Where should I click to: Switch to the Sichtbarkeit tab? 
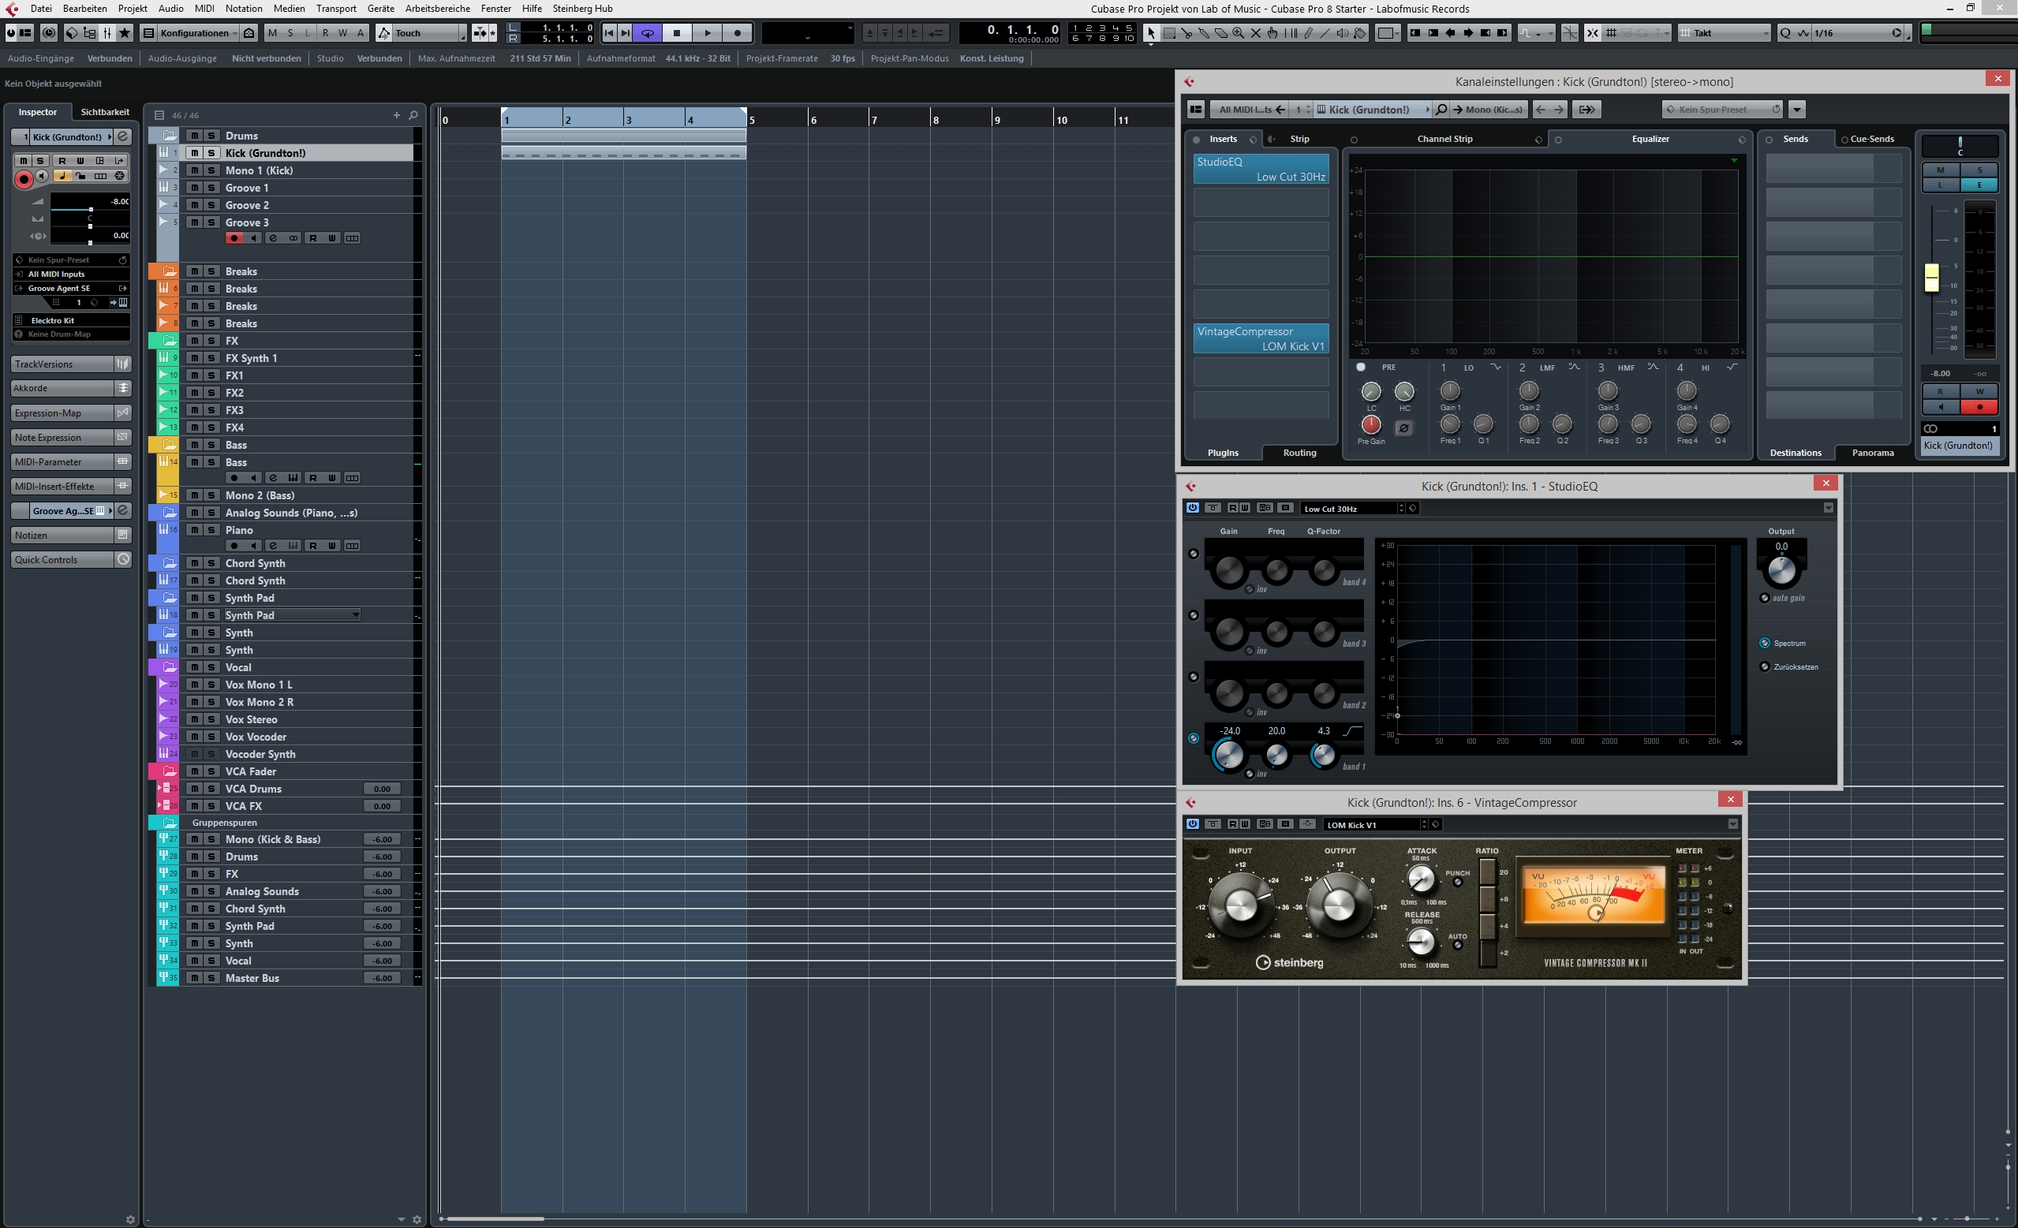point(105,112)
